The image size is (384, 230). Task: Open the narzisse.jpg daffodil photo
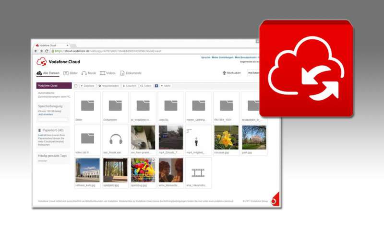tap(226, 138)
